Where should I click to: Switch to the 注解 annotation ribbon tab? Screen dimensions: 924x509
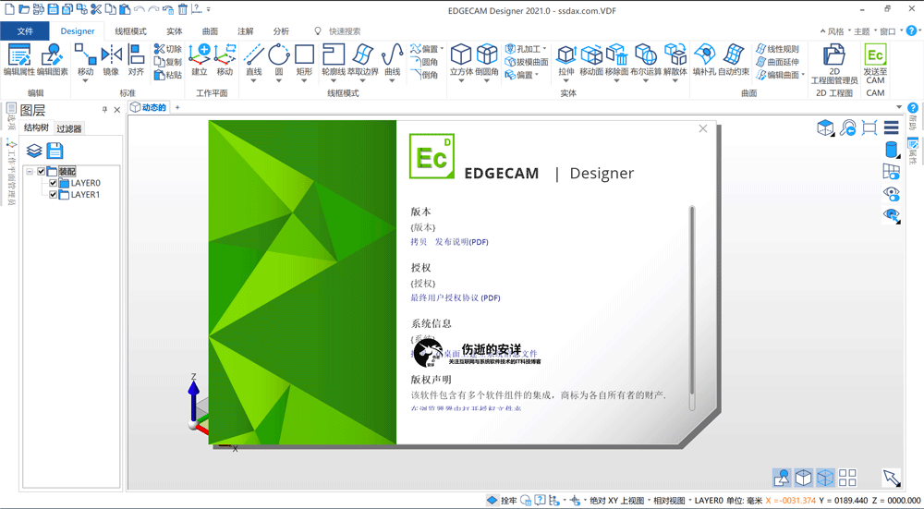[x=245, y=31]
